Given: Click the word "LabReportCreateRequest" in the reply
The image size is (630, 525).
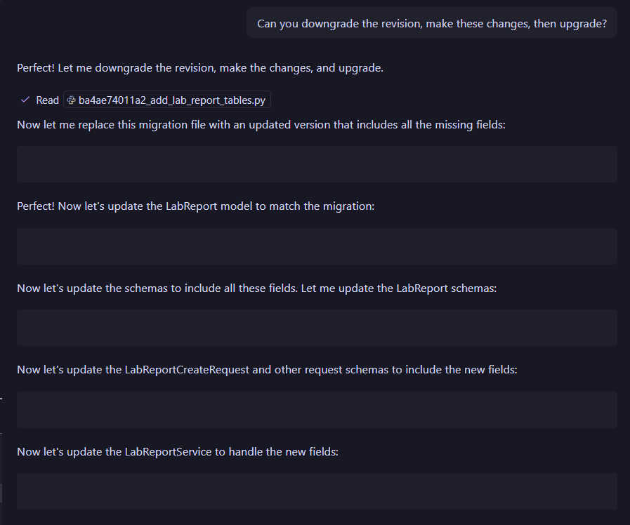Looking at the screenshot, I should pos(187,370).
